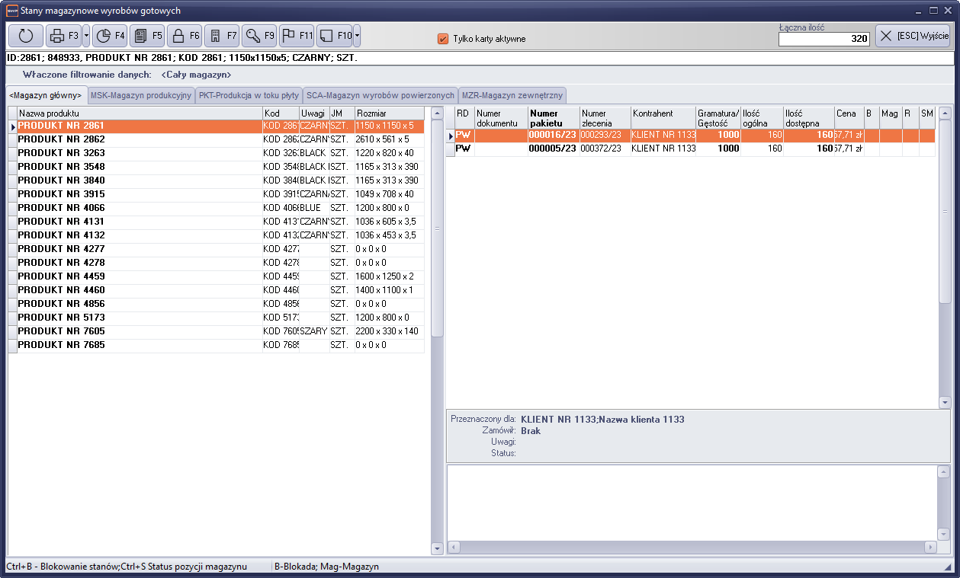
Task: Expand the dropdown arrow next to print F3
Action: [x=86, y=36]
